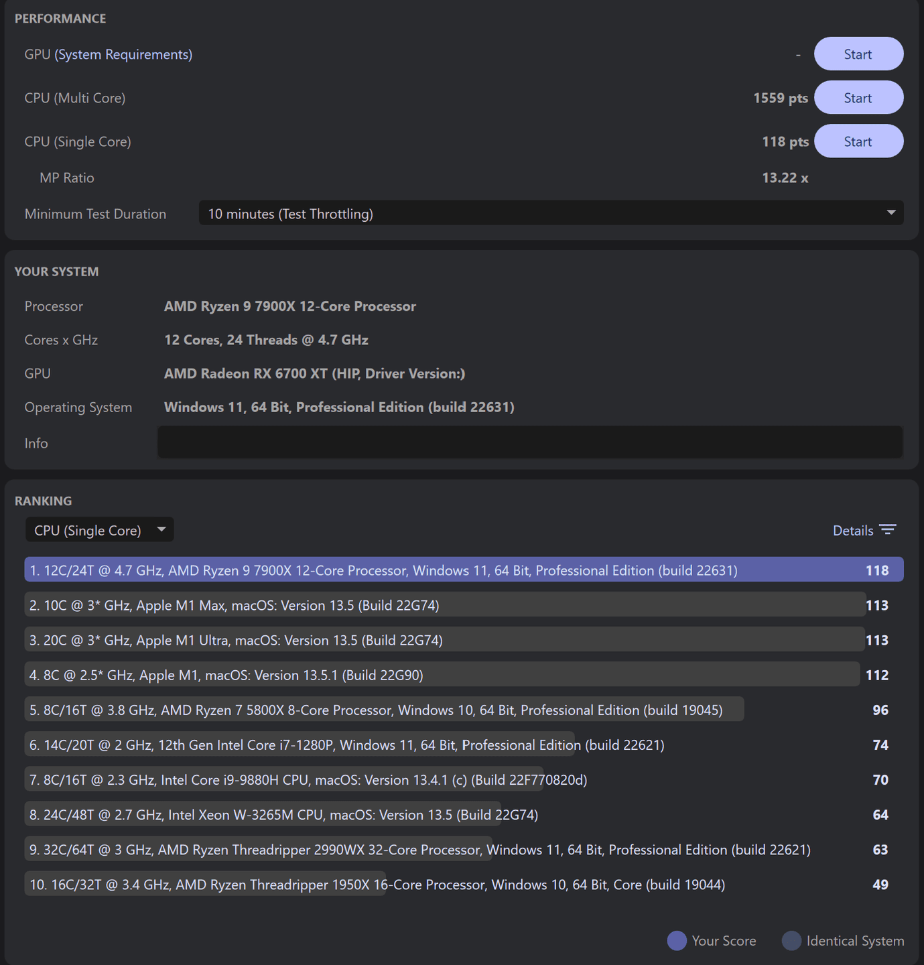The height and width of the screenshot is (965, 924).
Task: Click the Your Score legend circle
Action: [677, 940]
